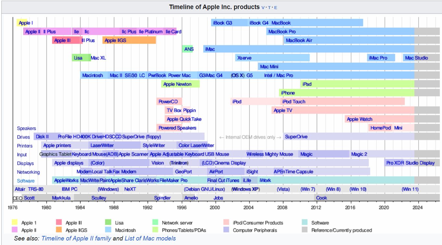Open the Timeline of Apple II family link
442x245 pixels.
click(76, 239)
